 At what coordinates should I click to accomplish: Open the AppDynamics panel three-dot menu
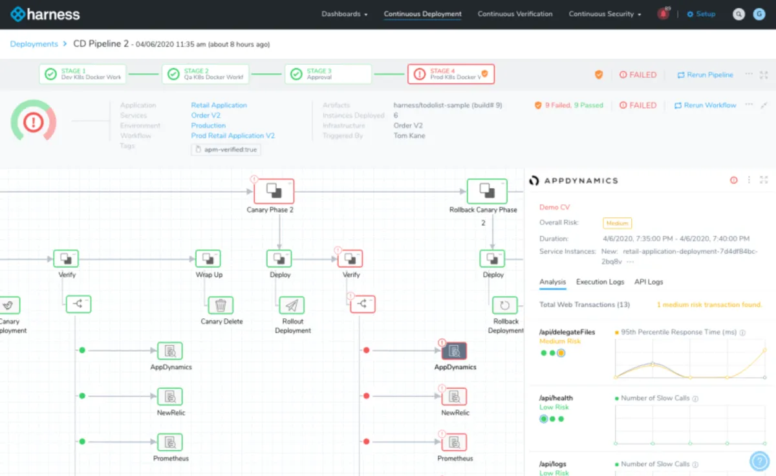point(749,180)
